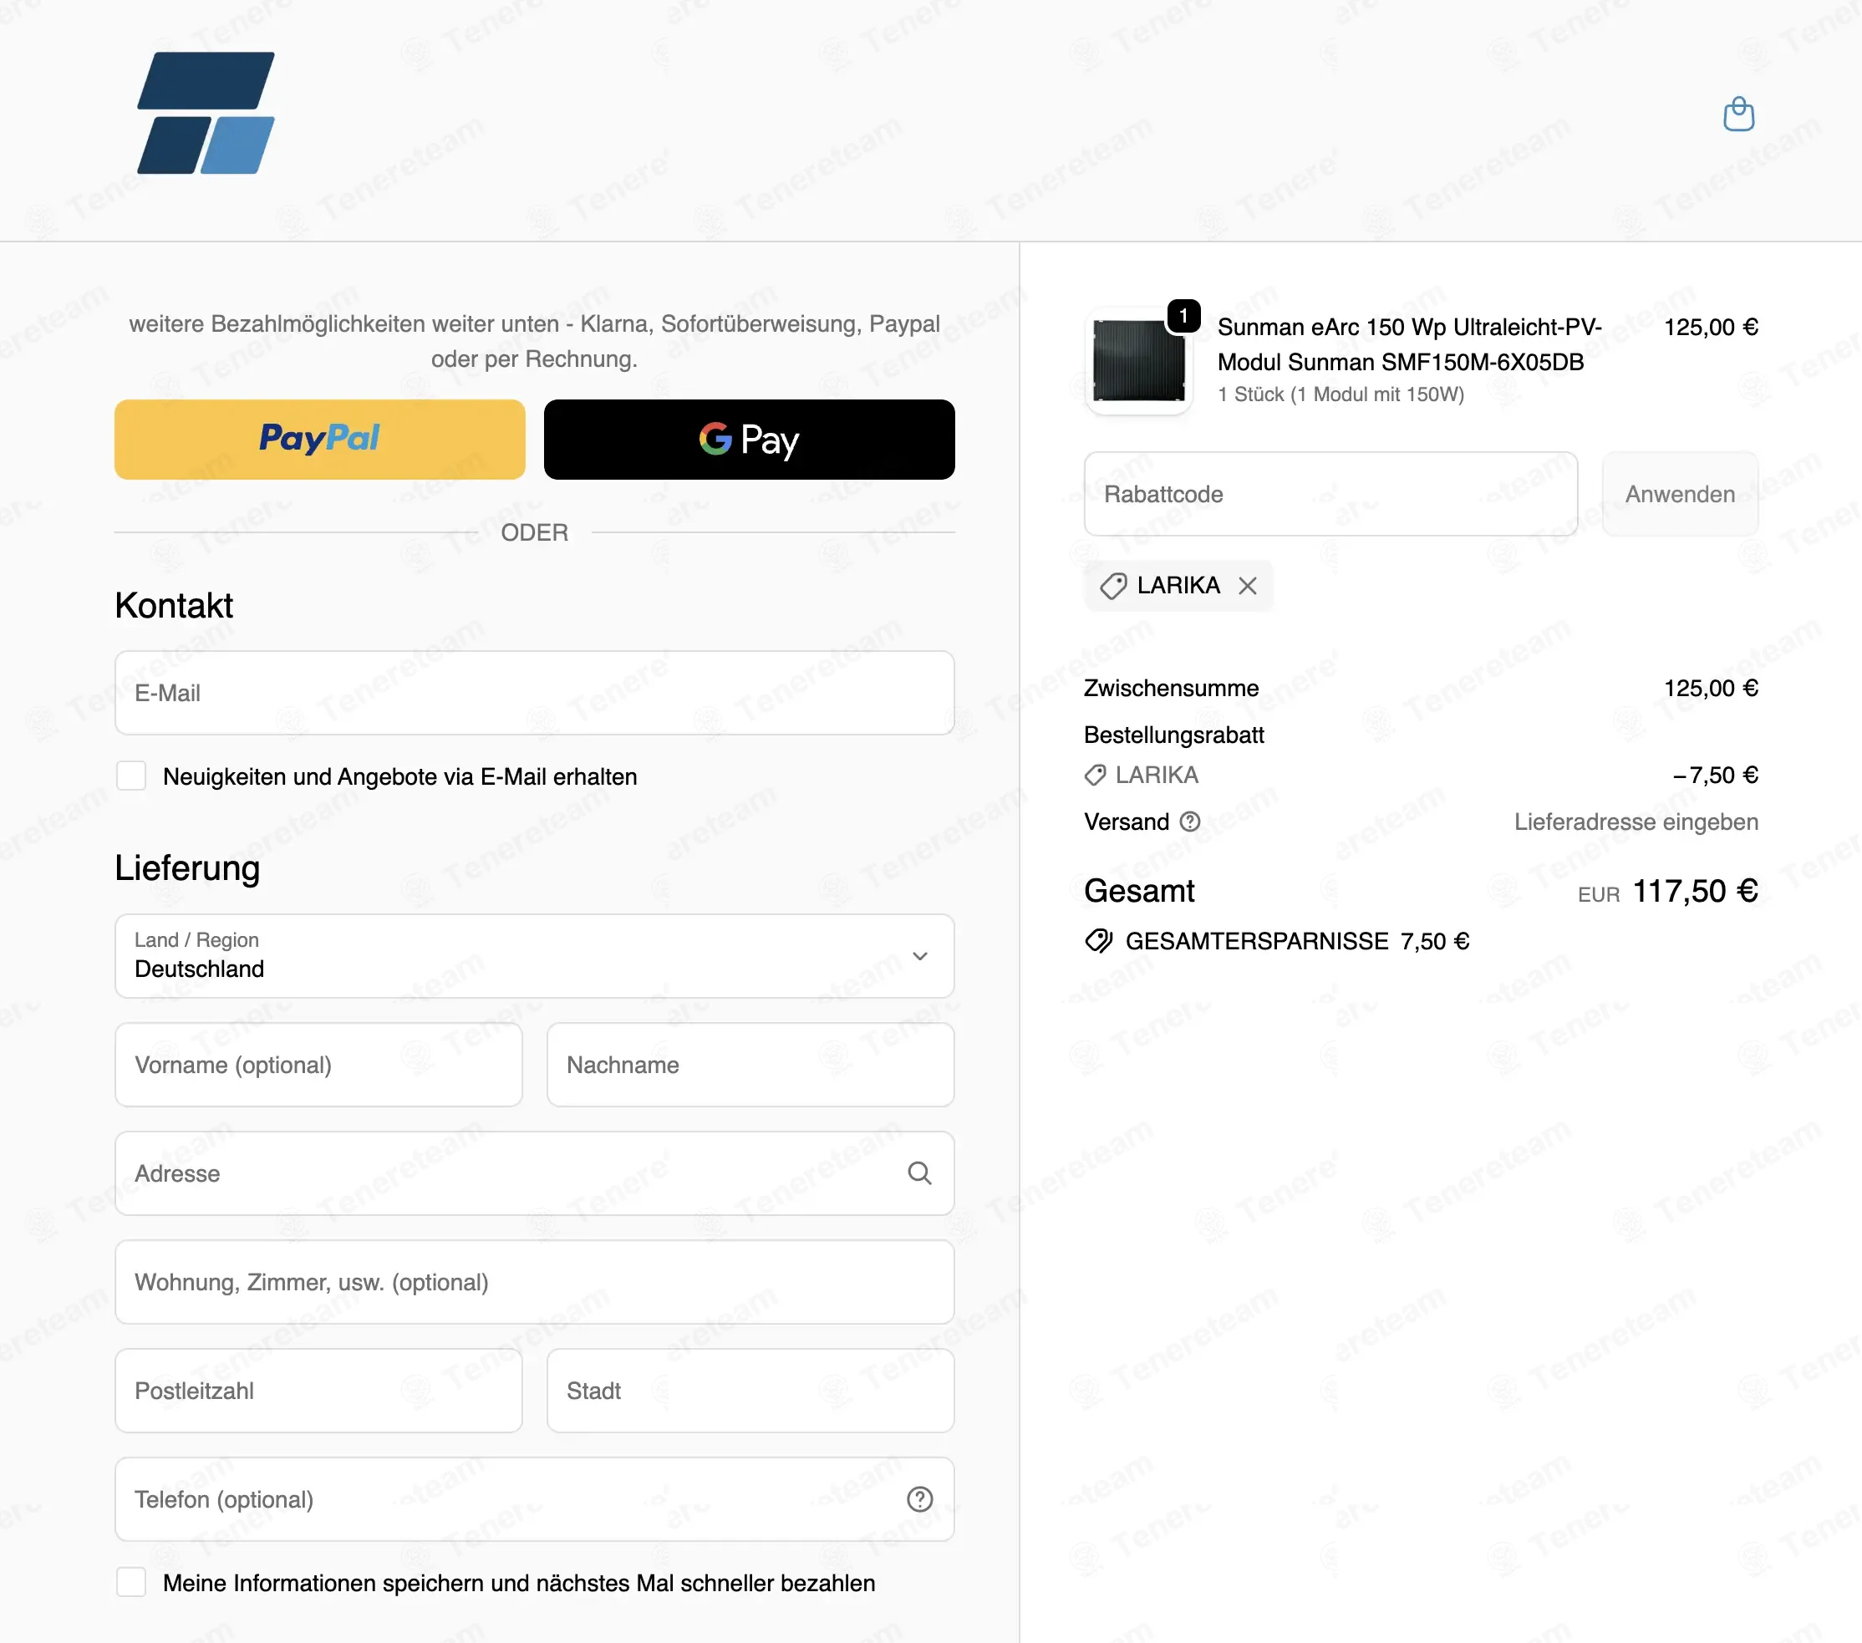This screenshot has width=1862, height=1643.
Task: Click the −7,50 € discount amount
Action: pos(1716,775)
